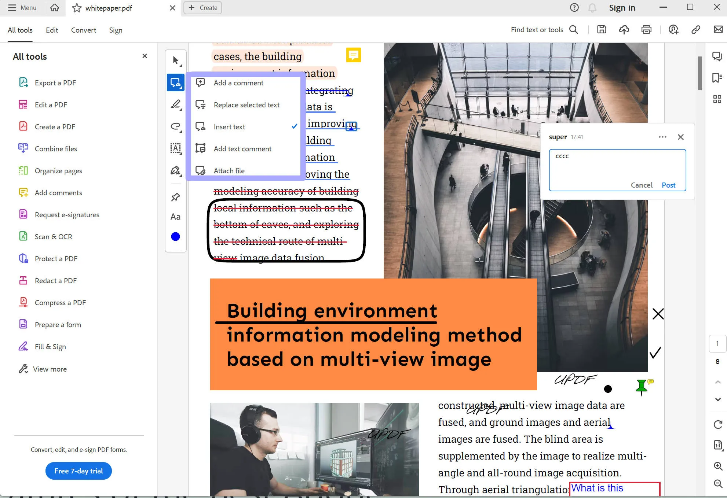The height and width of the screenshot is (498, 727).
Task: Open the comments panel icon
Action: coord(717,56)
